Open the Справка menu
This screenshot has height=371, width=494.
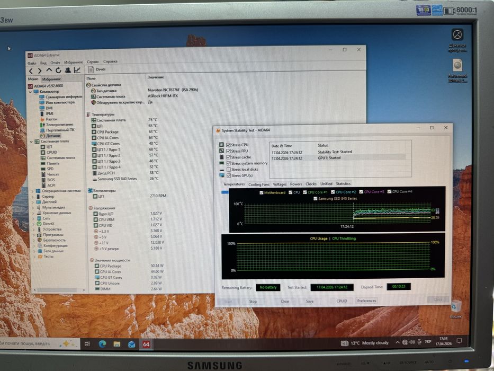[110, 61]
